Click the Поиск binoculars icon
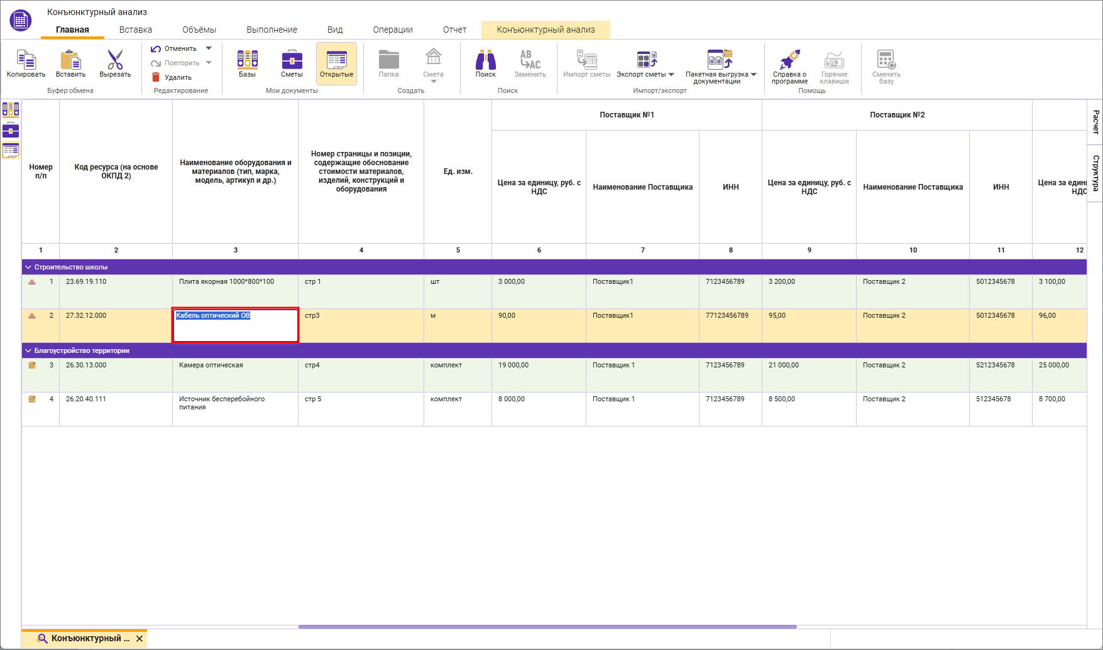 point(485,60)
